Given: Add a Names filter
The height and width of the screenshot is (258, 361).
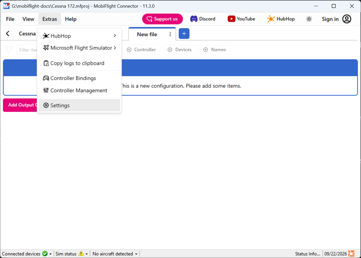Looking at the screenshot, I should click(x=215, y=50).
